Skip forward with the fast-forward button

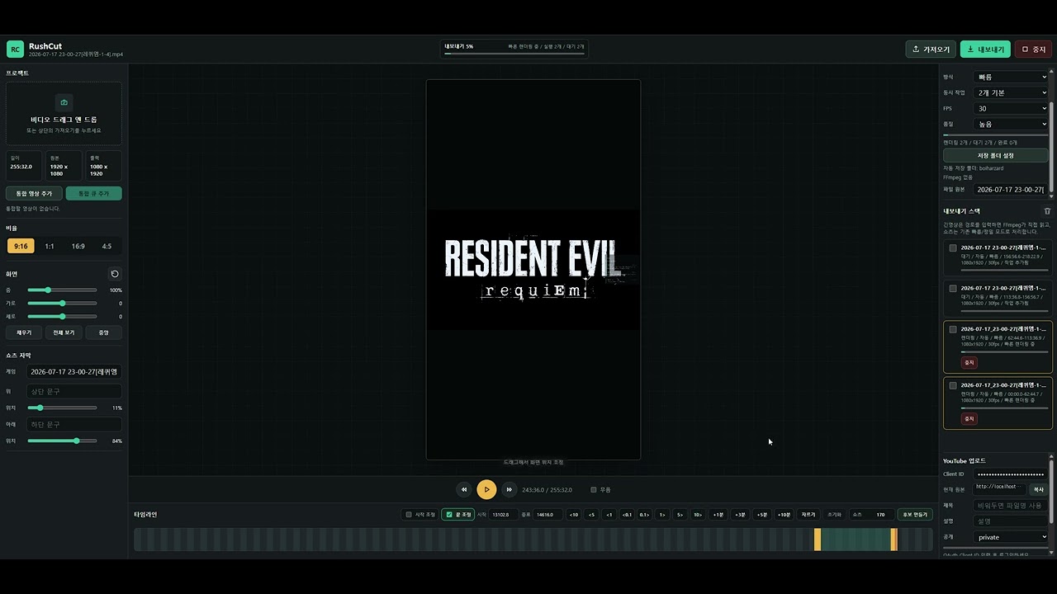click(509, 489)
